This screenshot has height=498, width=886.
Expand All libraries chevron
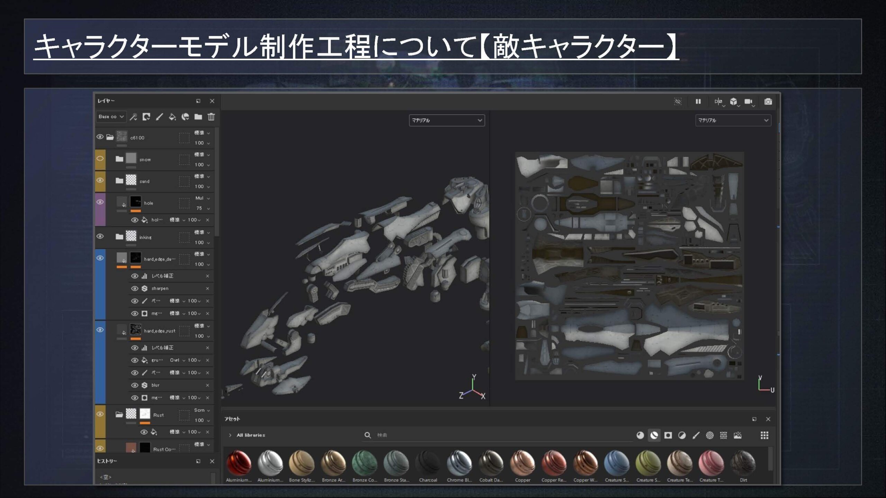pyautogui.click(x=230, y=435)
